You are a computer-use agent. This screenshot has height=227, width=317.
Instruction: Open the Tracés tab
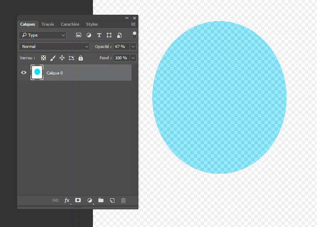[48, 24]
